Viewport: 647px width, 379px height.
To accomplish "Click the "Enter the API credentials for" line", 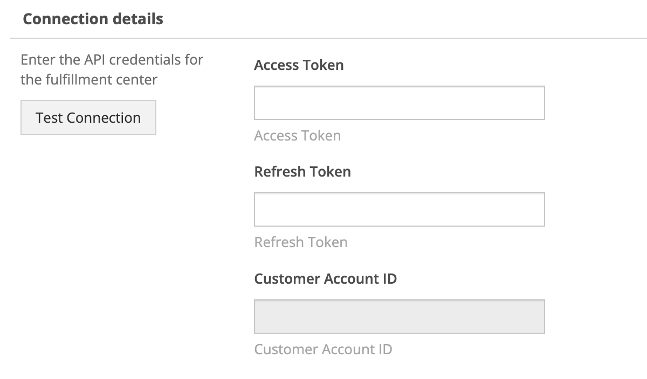I will (112, 59).
